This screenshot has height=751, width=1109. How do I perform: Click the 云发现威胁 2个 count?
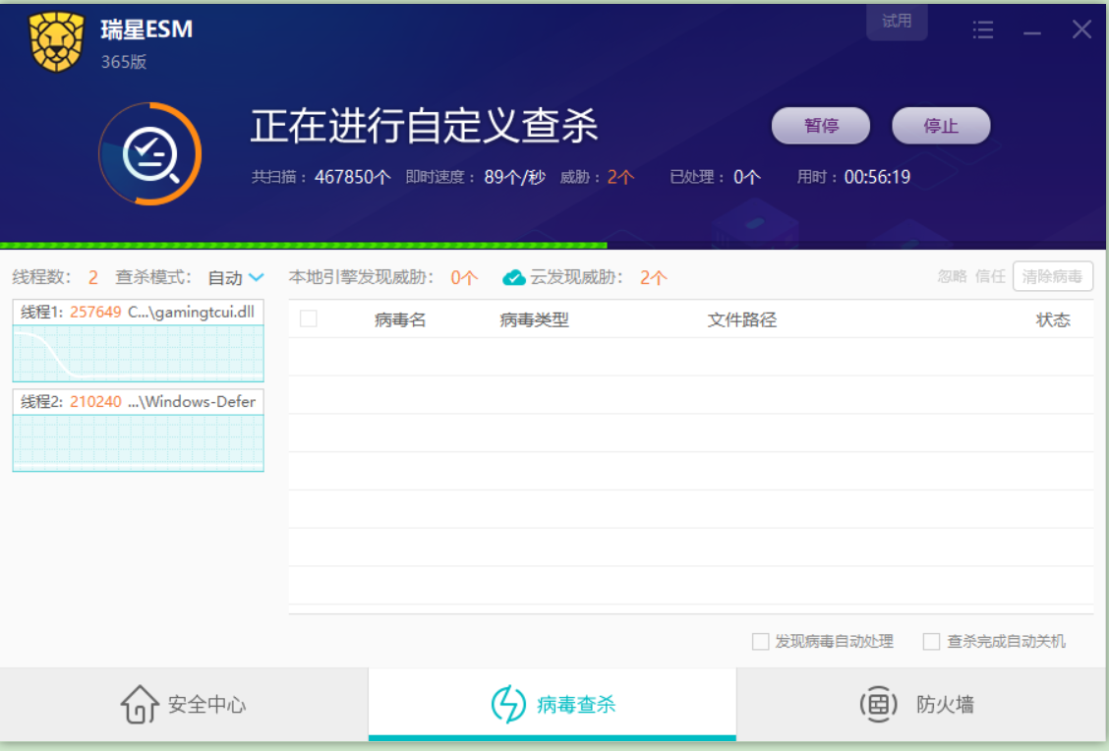654,278
